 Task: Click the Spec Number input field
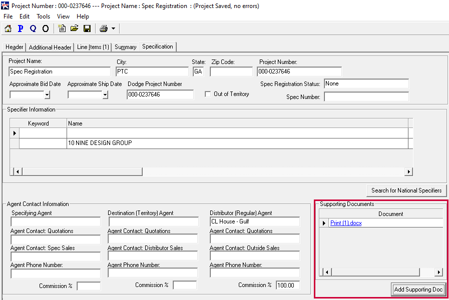(366, 97)
